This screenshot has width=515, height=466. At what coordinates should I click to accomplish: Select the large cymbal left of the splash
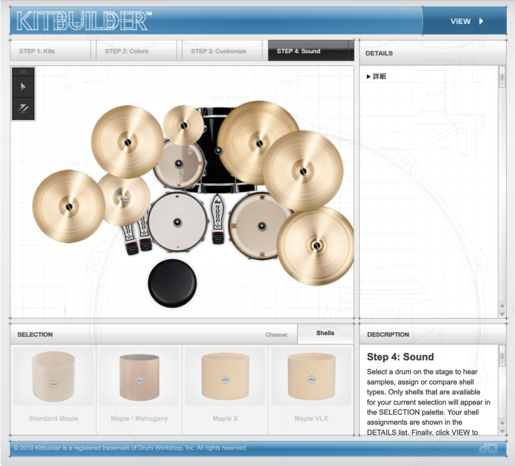127,142
